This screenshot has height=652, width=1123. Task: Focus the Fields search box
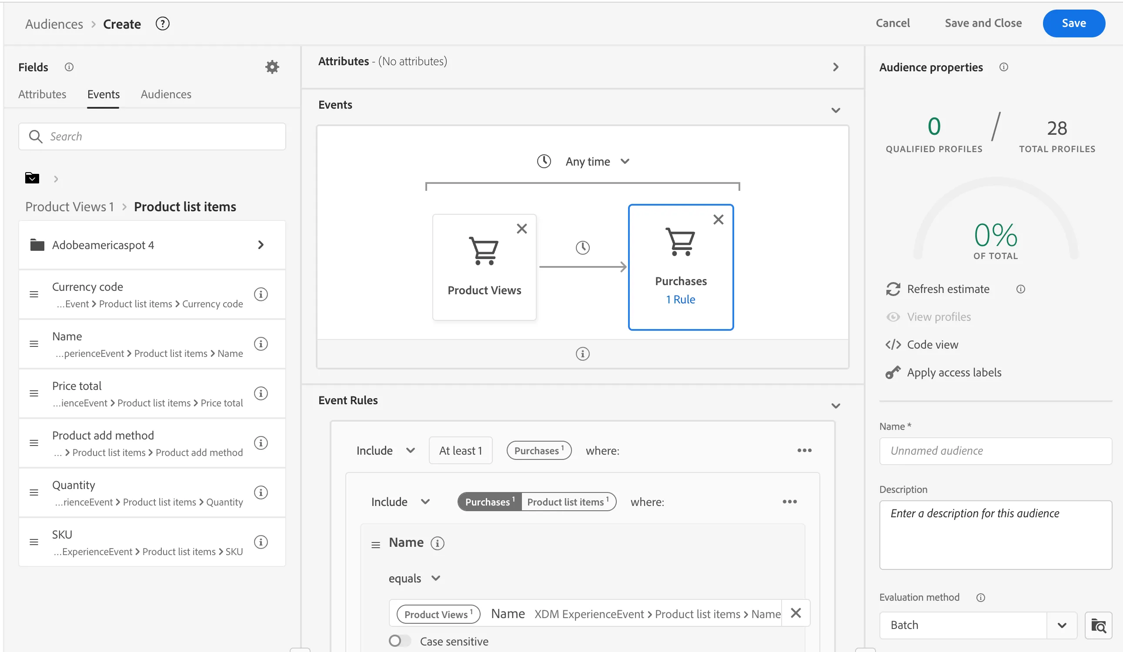point(152,136)
